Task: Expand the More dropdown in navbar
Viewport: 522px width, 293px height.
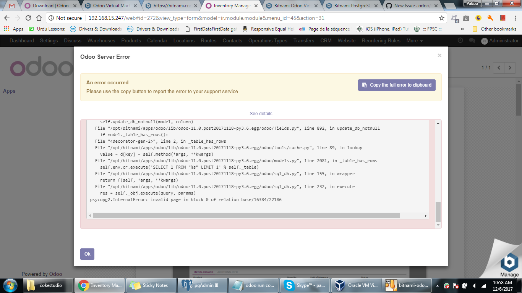Action: (415, 40)
